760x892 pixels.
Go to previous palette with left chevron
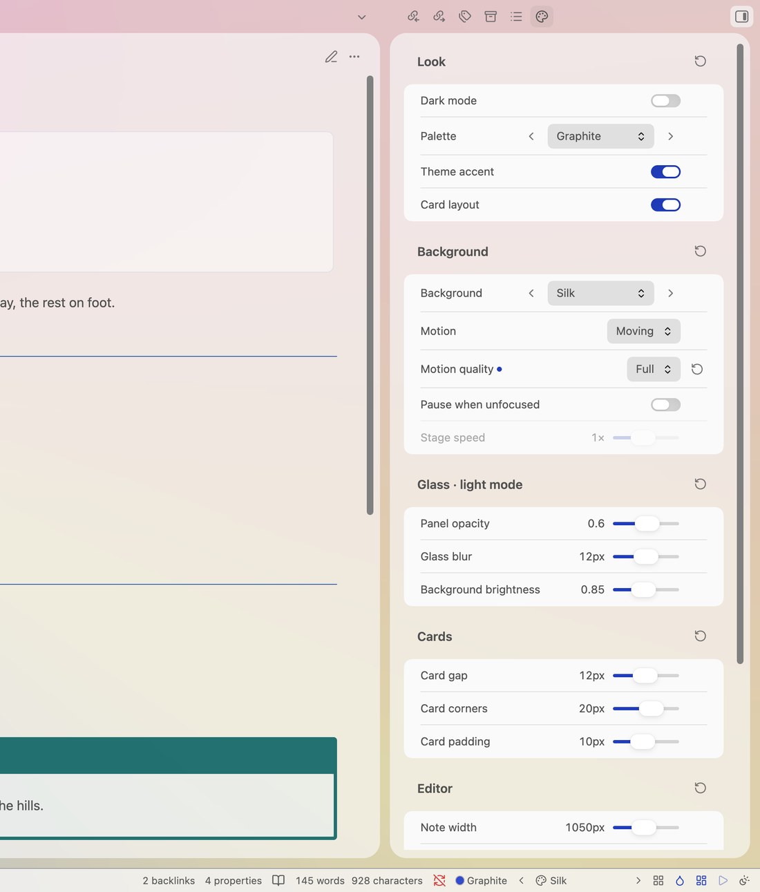point(531,136)
